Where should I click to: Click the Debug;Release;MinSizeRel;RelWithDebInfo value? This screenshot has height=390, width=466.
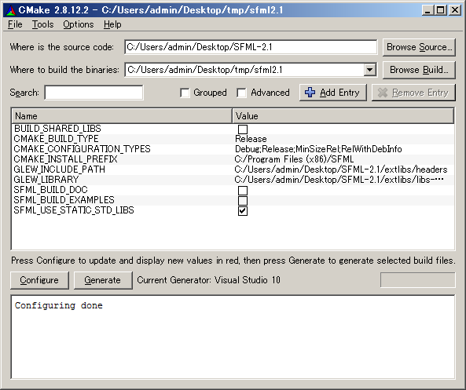(318, 149)
